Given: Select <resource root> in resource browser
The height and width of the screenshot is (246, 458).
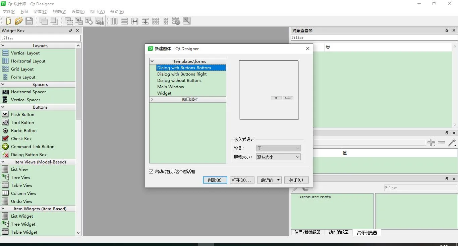Looking at the screenshot, I should 315,197.
